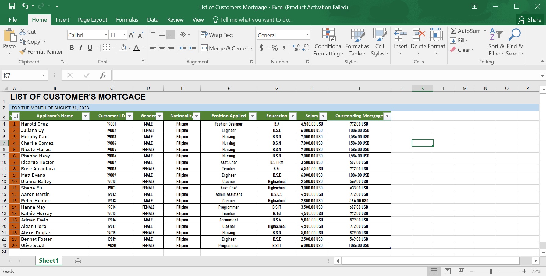Open the Formulas ribbon tab
Screen dimensions: 546x276
(x=127, y=20)
